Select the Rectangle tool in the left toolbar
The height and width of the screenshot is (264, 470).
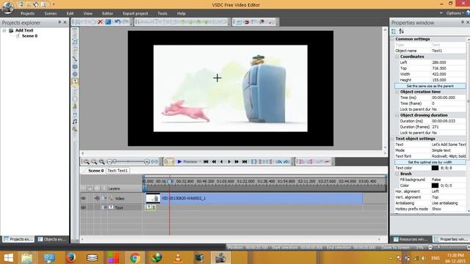point(75,67)
